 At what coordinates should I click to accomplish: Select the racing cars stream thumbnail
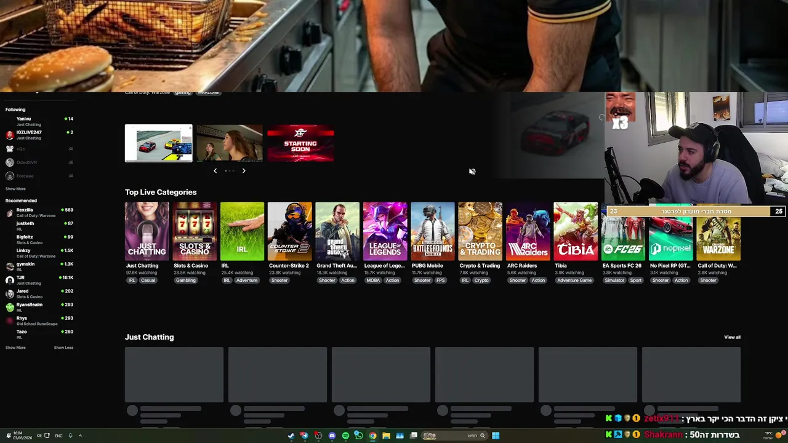pos(158,143)
